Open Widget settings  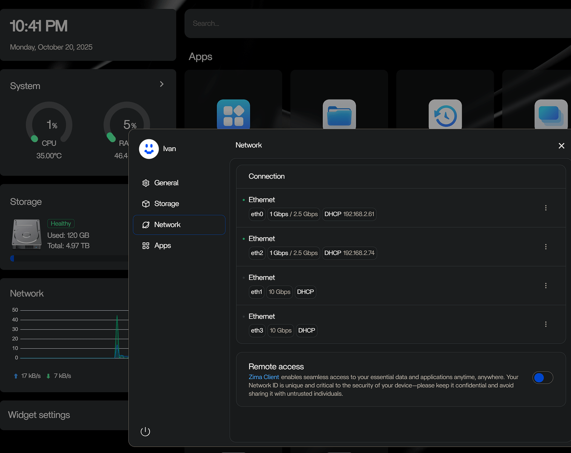39,414
